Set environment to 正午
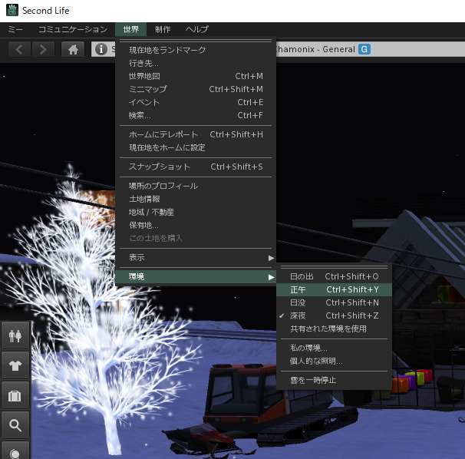The image size is (465, 459). [x=335, y=289]
